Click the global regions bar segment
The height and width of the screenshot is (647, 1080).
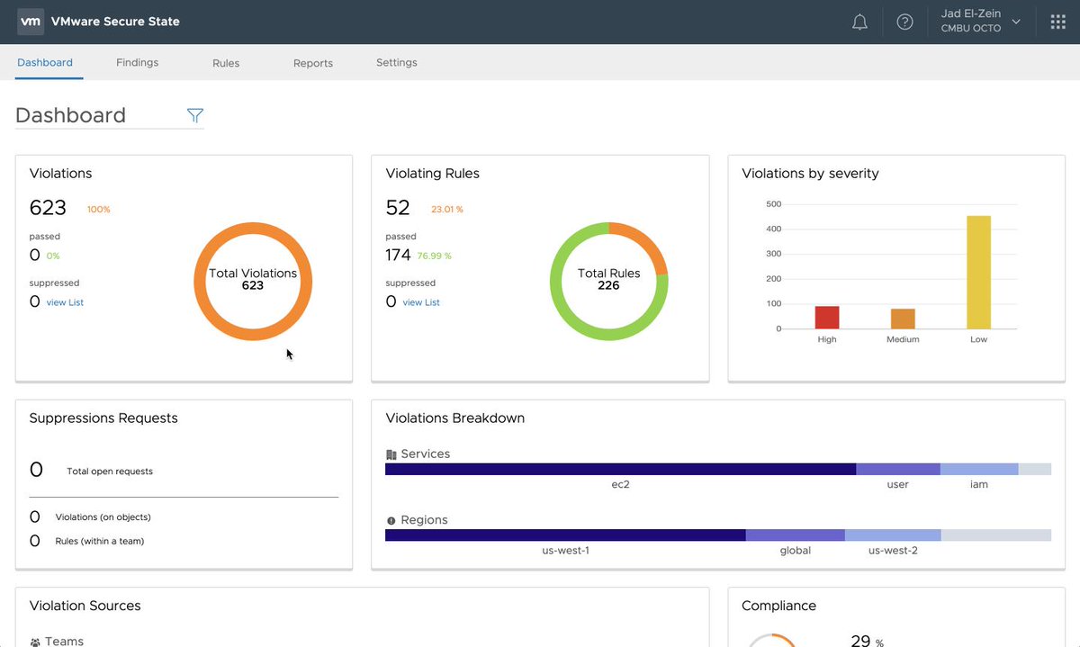tap(796, 535)
